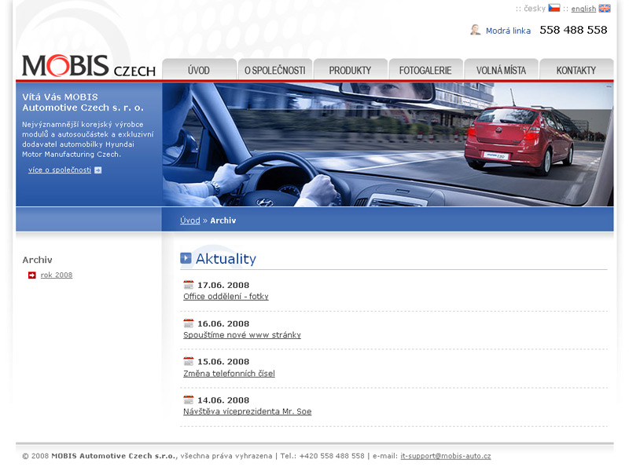Click the Aktuality heading text

226,259
